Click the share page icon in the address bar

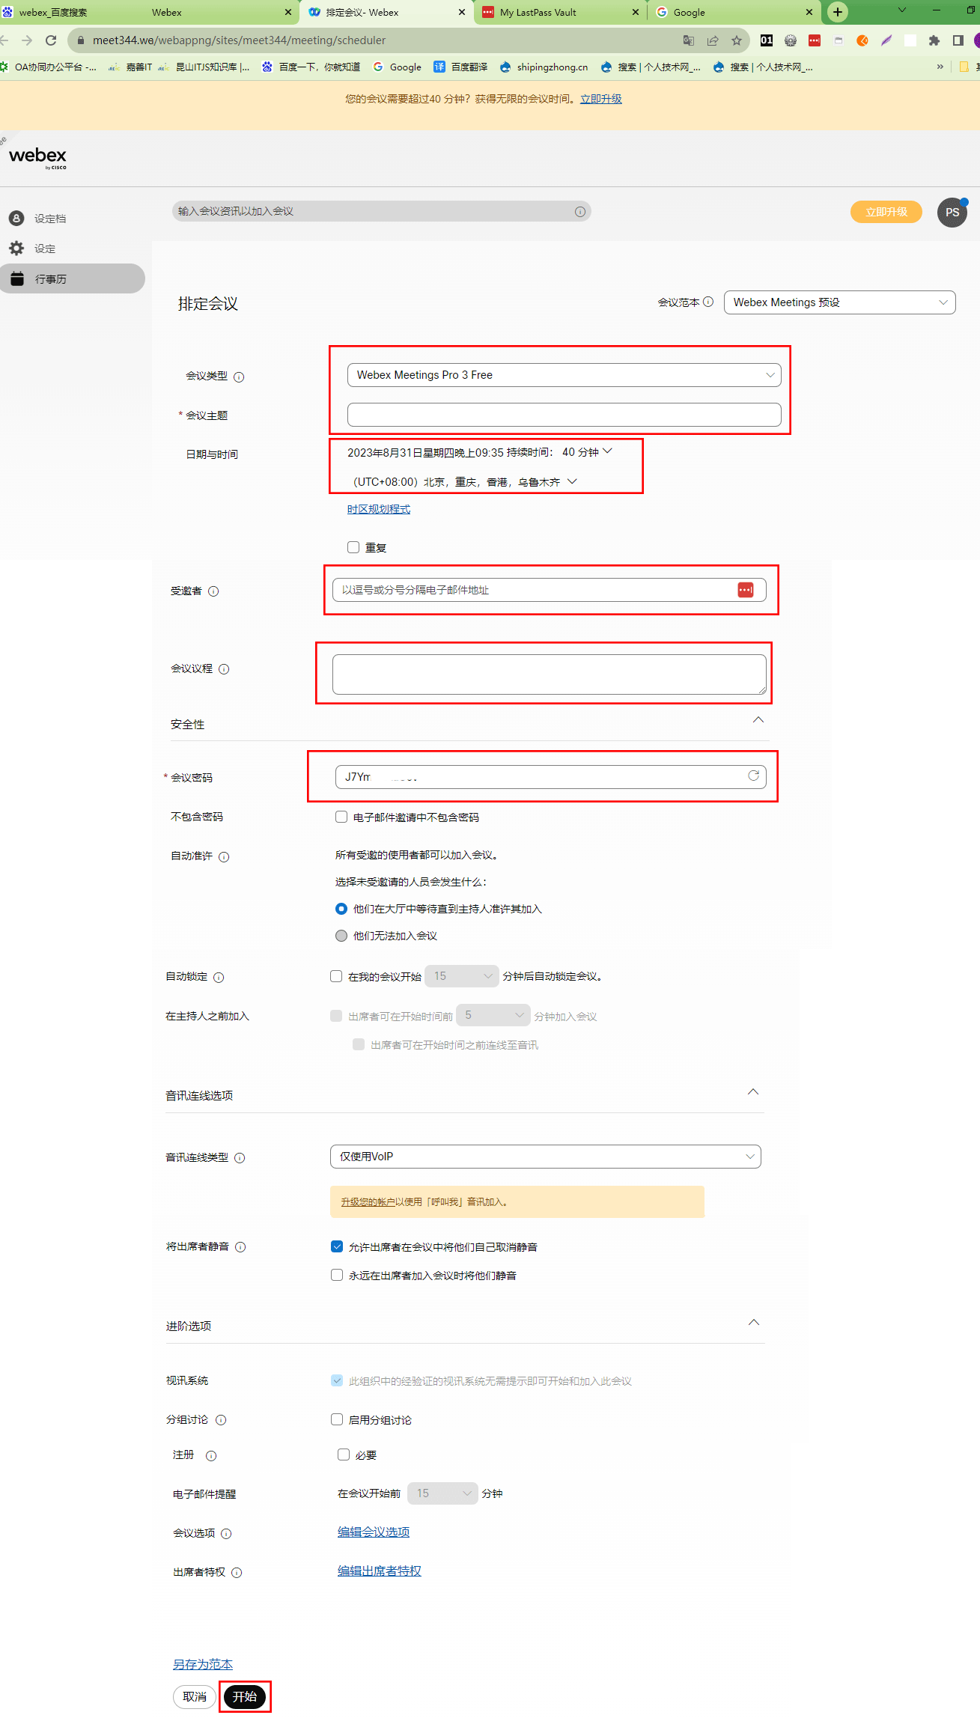713,40
